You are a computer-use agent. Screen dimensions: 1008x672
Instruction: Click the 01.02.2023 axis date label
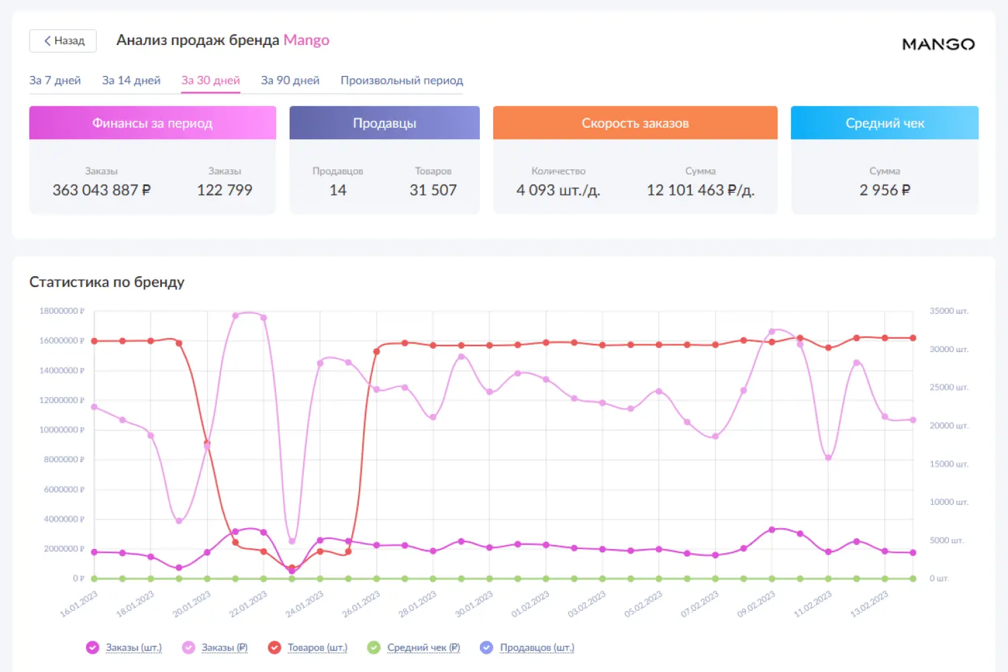[x=530, y=603]
